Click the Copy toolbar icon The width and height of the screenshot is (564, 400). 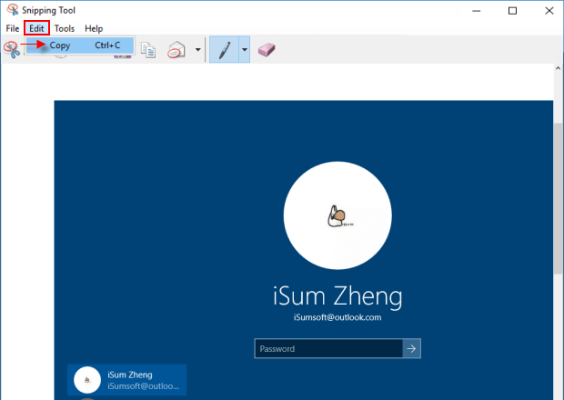point(148,50)
